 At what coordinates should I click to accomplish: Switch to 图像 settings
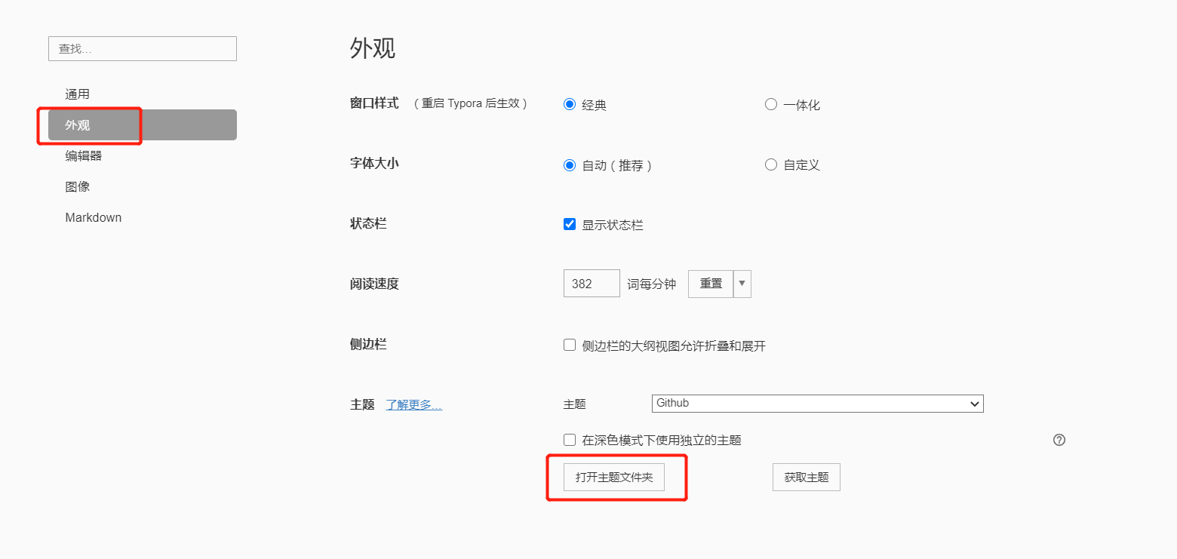(x=143, y=186)
